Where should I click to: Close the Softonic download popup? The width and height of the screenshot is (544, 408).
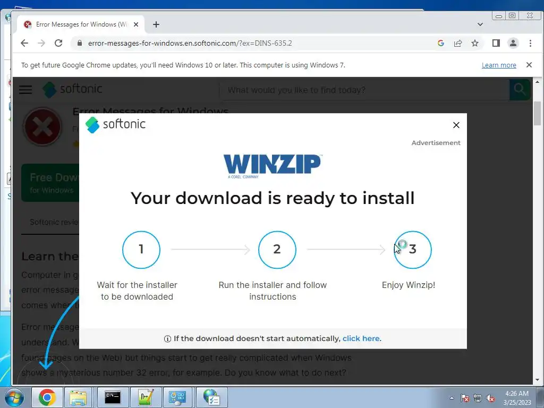pos(456,125)
